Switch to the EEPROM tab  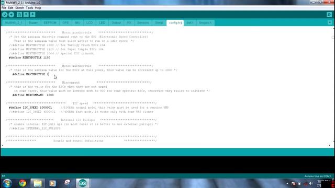(x=50, y=23)
